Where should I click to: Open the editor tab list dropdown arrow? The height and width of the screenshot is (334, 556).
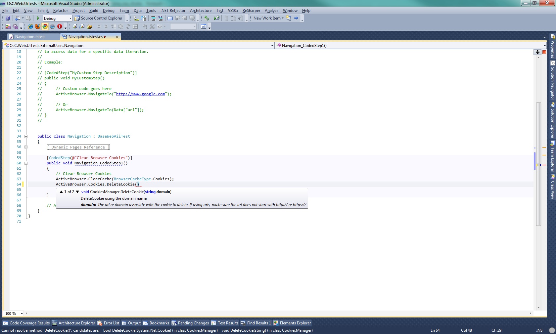coord(544,37)
